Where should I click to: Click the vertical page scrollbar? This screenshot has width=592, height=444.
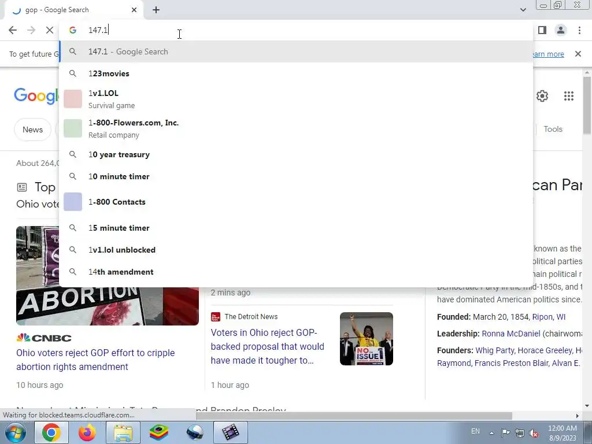587,106
